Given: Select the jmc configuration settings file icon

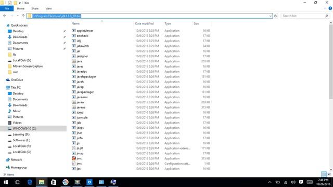Looking at the screenshot, I should coord(74,164).
